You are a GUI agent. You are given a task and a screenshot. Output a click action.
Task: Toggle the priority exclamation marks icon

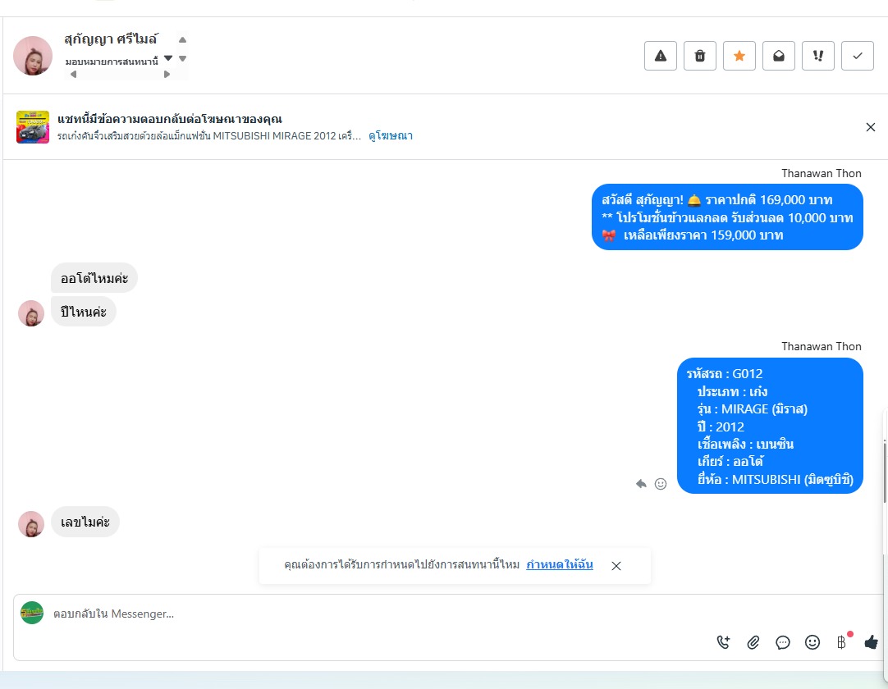(x=817, y=56)
